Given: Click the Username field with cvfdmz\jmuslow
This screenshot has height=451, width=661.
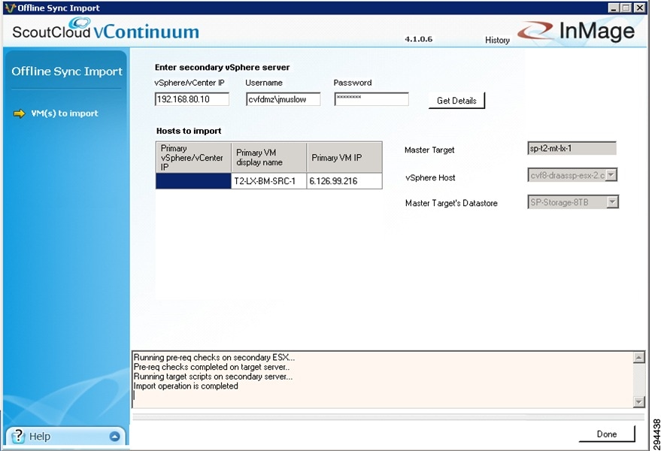Looking at the screenshot, I should pos(284,99).
